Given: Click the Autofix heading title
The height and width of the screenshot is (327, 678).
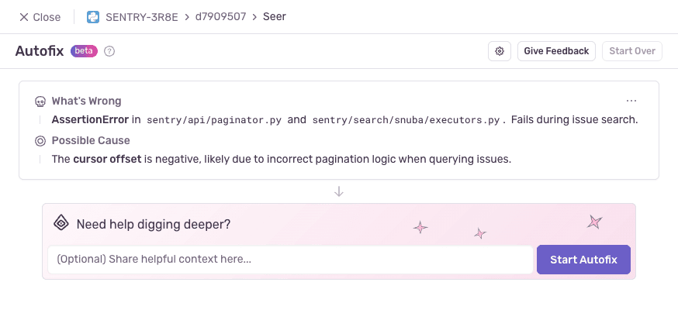Looking at the screenshot, I should point(40,51).
